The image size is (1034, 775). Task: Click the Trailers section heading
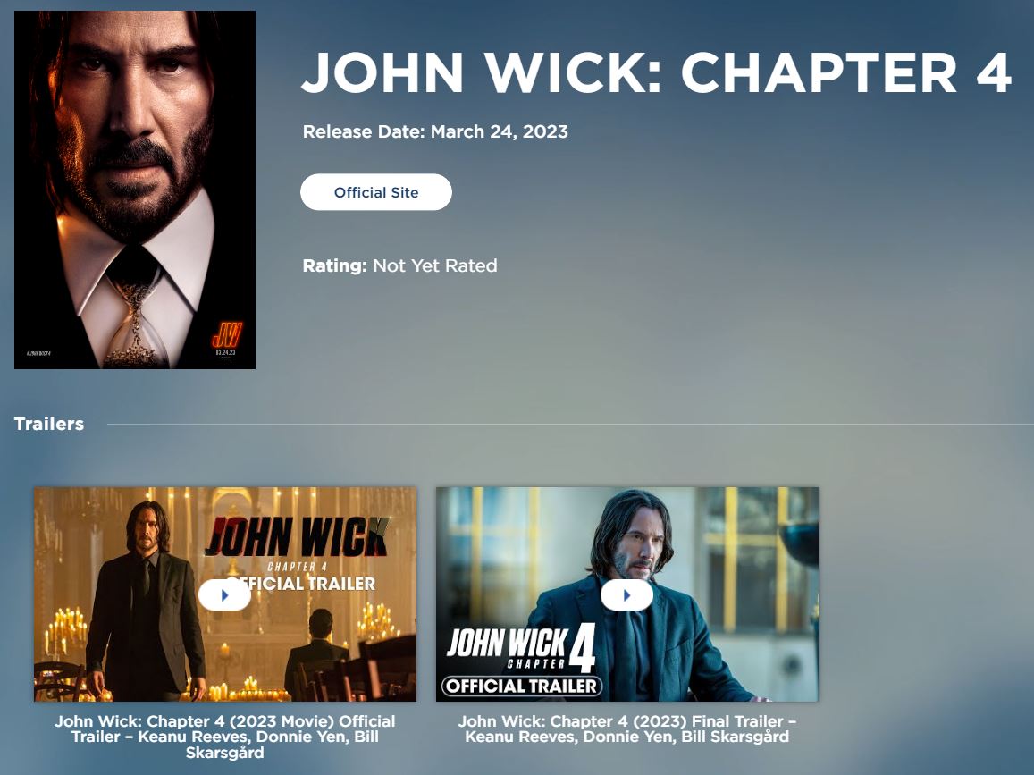coord(49,424)
